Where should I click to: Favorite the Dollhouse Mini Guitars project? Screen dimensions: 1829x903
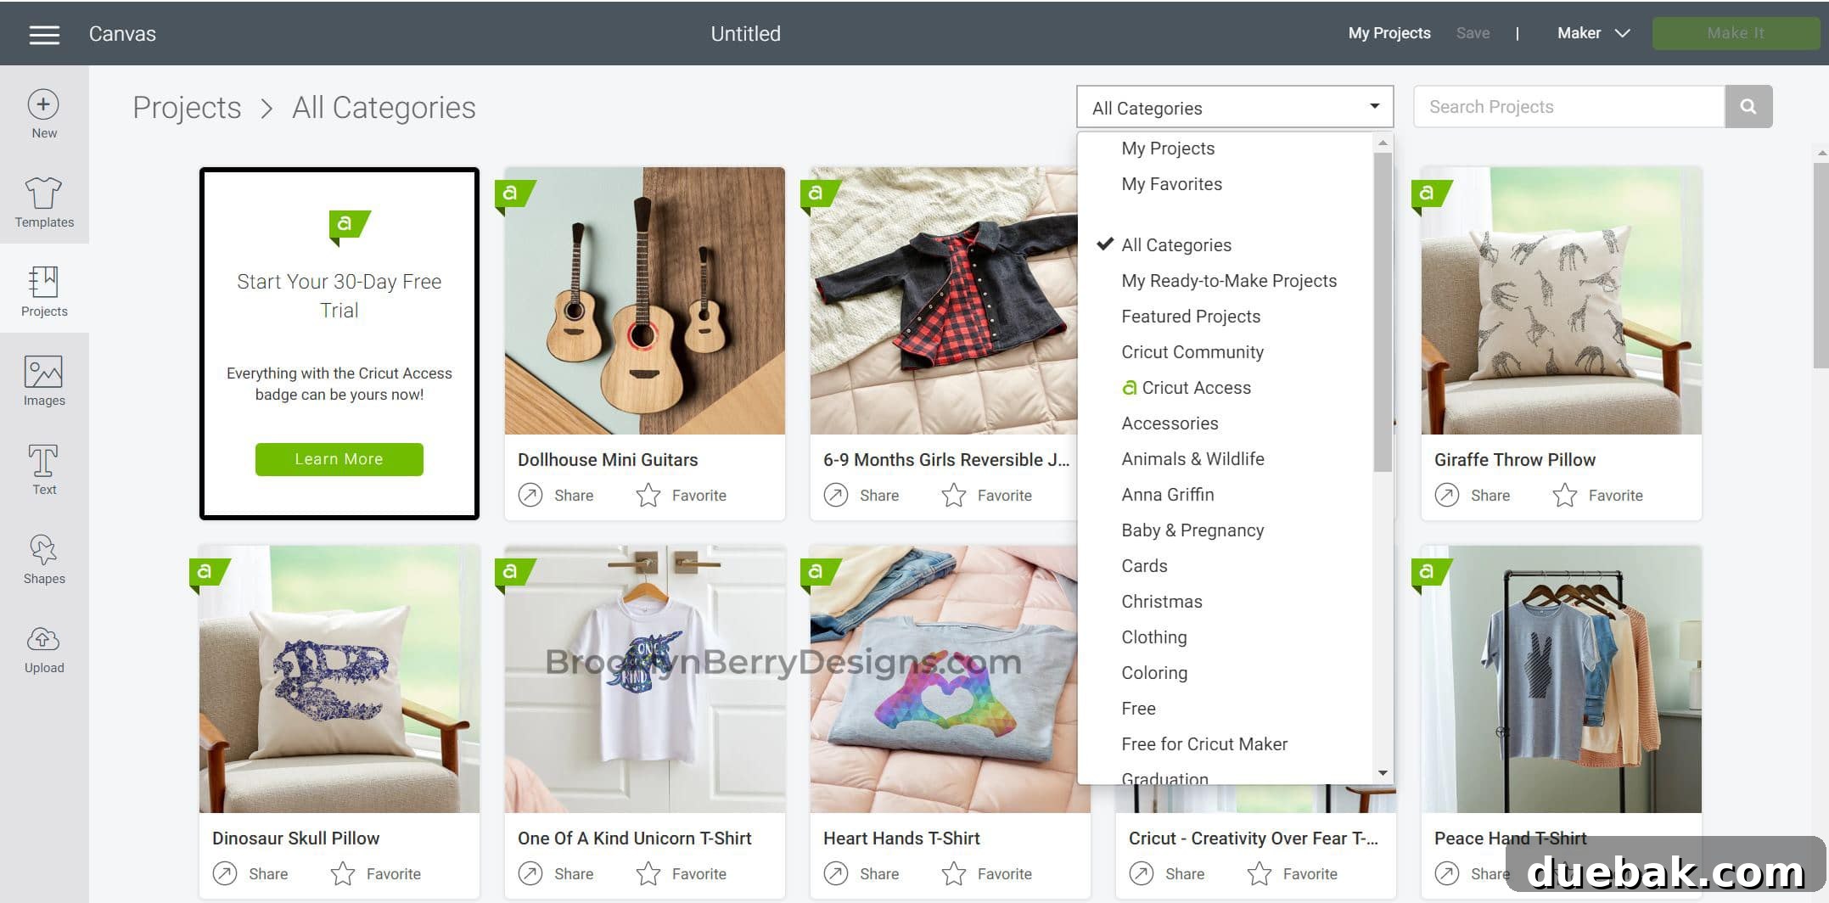(682, 495)
